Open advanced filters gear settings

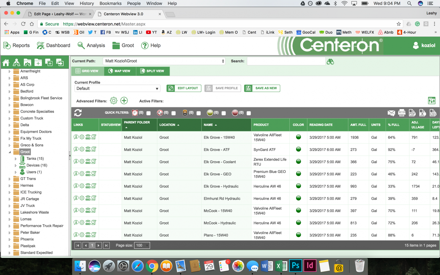point(114,101)
